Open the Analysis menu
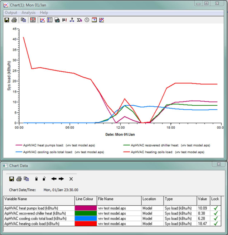The image size is (228, 235). point(28,13)
